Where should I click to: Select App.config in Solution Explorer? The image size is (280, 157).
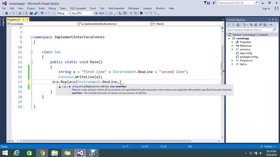point(246,53)
